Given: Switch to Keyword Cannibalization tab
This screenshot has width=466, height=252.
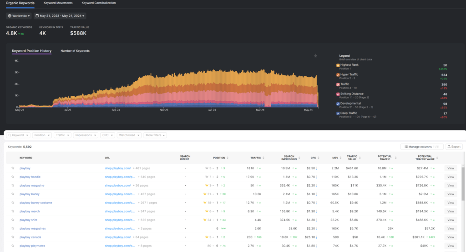Looking at the screenshot, I should 99,3.
